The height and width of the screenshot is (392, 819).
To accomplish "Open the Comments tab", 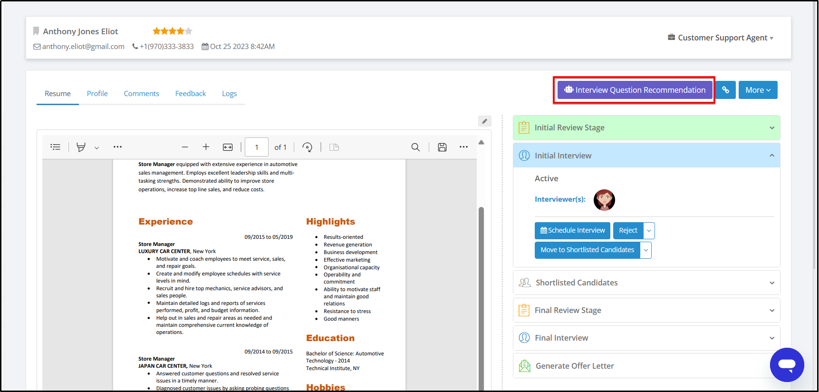I will coord(141,94).
